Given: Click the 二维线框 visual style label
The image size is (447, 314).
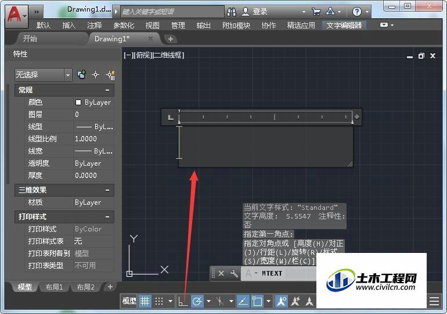Looking at the screenshot, I should tap(168, 55).
